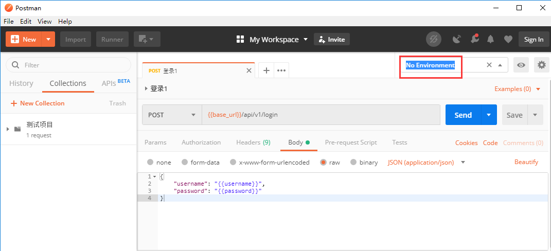Image resolution: width=551 pixels, height=251 pixels.
Task: Open manage environments gear icon
Action: click(542, 65)
